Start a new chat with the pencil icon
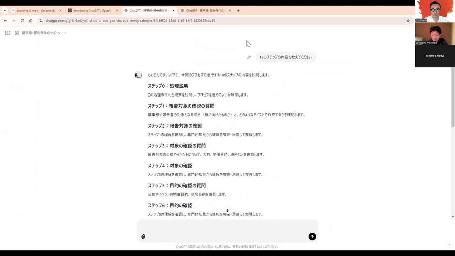The height and width of the screenshot is (256, 455). tap(17, 33)
